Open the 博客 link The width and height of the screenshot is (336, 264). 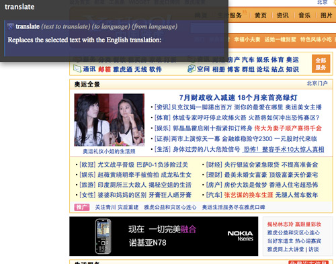click(233, 69)
